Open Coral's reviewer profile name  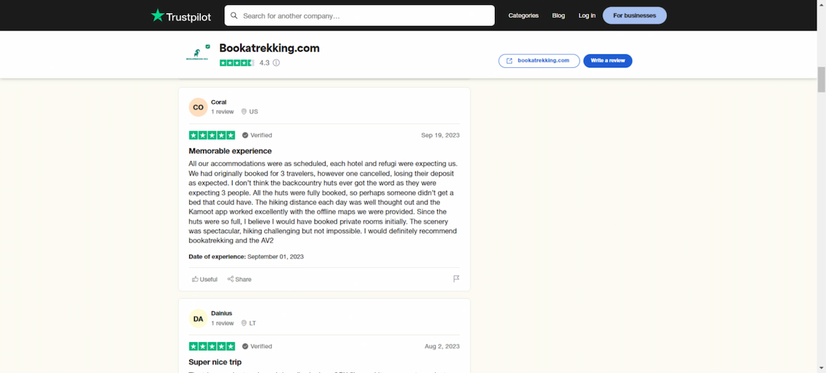pyautogui.click(x=218, y=102)
